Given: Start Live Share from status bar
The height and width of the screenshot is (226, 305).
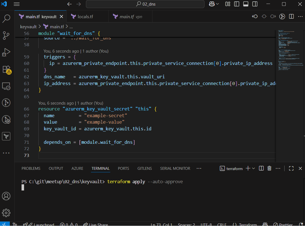Looking at the screenshot, I should click(x=95, y=224).
